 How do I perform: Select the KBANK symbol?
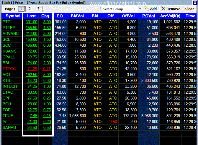click(9, 51)
